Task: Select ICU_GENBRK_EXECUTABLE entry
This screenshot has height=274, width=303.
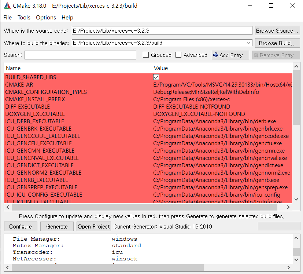Action: [x=38, y=129]
